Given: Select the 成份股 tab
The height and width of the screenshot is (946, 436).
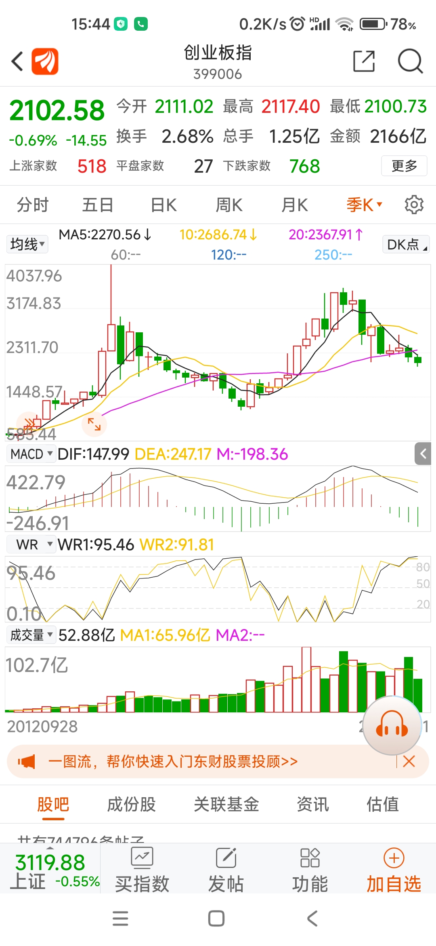Looking at the screenshot, I should (x=131, y=804).
